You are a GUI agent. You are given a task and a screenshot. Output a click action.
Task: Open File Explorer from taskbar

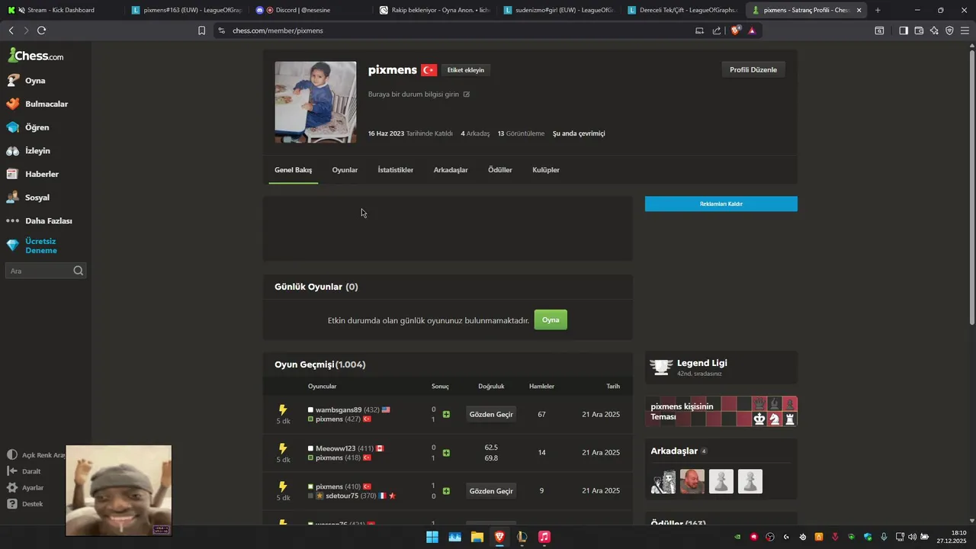pos(477,537)
